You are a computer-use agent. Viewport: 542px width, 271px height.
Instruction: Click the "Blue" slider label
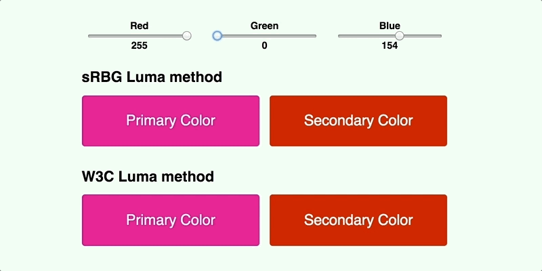[390, 26]
